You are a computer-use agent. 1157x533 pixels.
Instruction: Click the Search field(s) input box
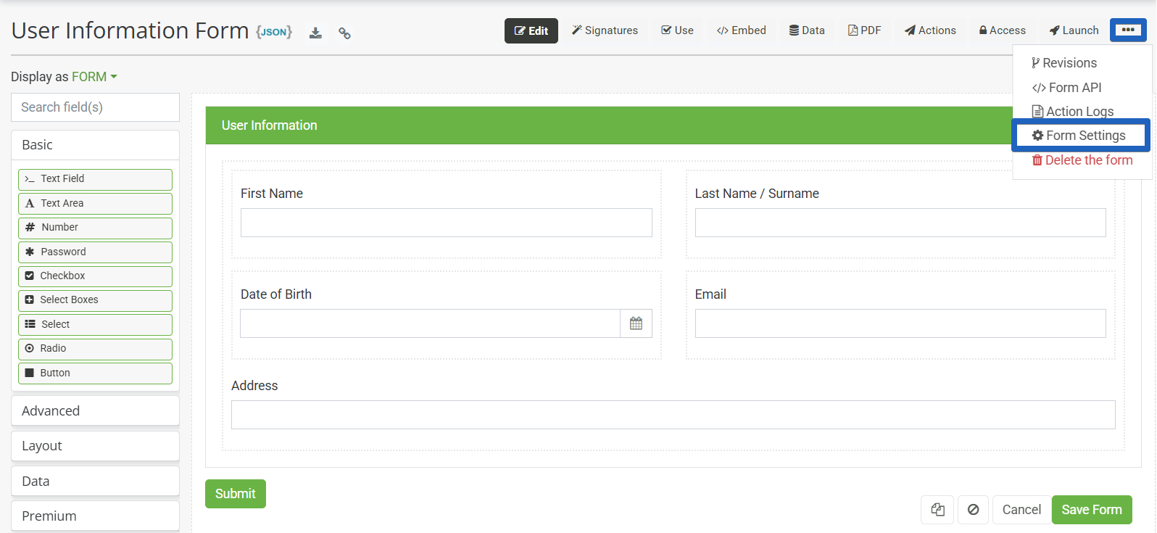pos(95,107)
